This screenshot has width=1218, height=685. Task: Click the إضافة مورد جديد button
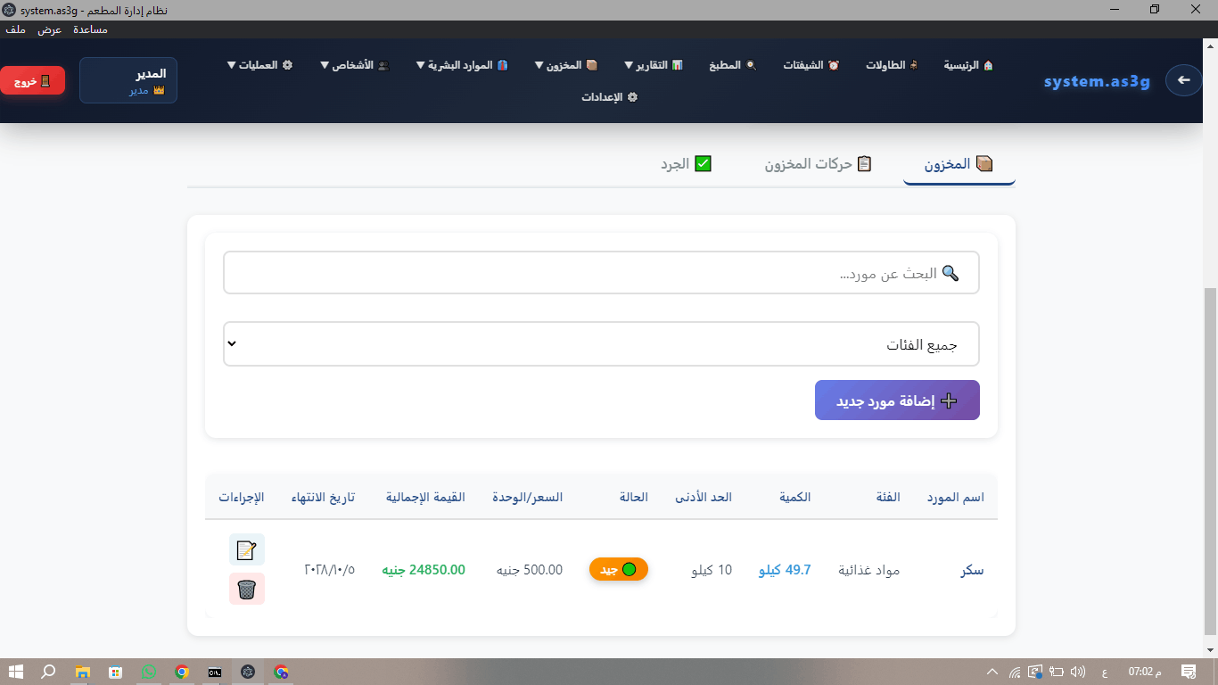click(x=897, y=400)
